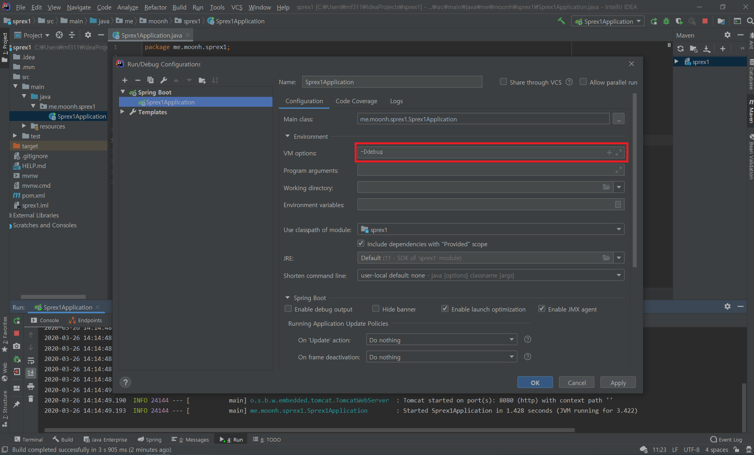754x455 pixels.
Task: Sort configurations alphabetically icon
Action: pos(215,80)
